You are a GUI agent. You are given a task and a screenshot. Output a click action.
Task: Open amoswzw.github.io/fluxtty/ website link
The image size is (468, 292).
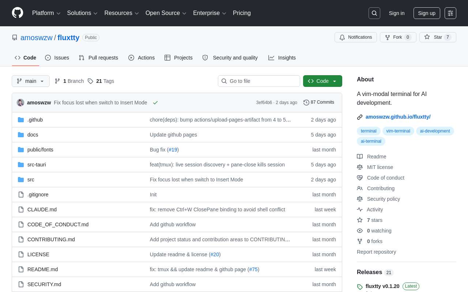tap(398, 117)
